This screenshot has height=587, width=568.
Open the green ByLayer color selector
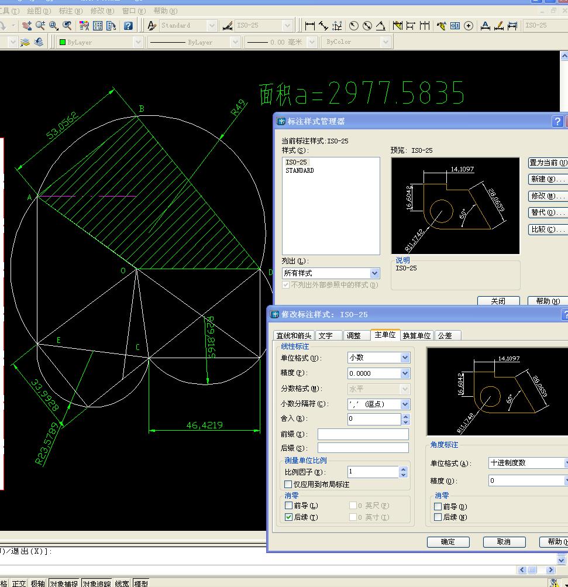pyautogui.click(x=101, y=42)
